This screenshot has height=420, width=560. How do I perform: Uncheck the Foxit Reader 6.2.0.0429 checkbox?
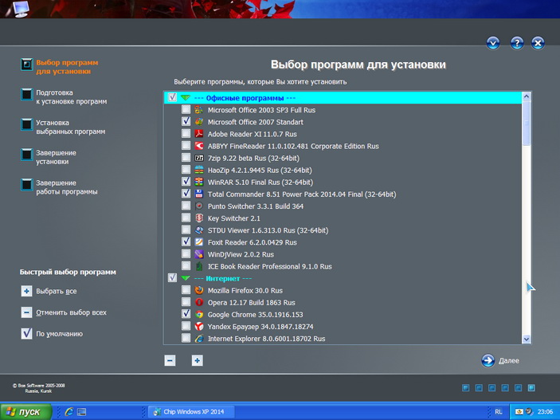point(186,241)
